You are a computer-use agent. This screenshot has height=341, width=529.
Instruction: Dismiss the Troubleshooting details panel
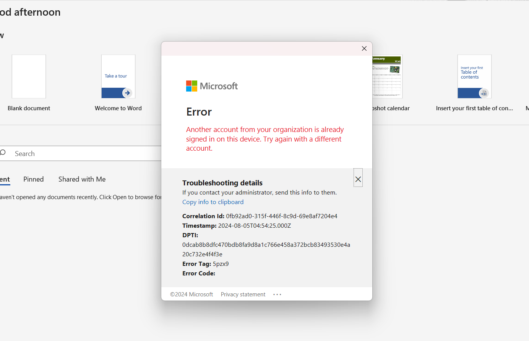pyautogui.click(x=358, y=179)
